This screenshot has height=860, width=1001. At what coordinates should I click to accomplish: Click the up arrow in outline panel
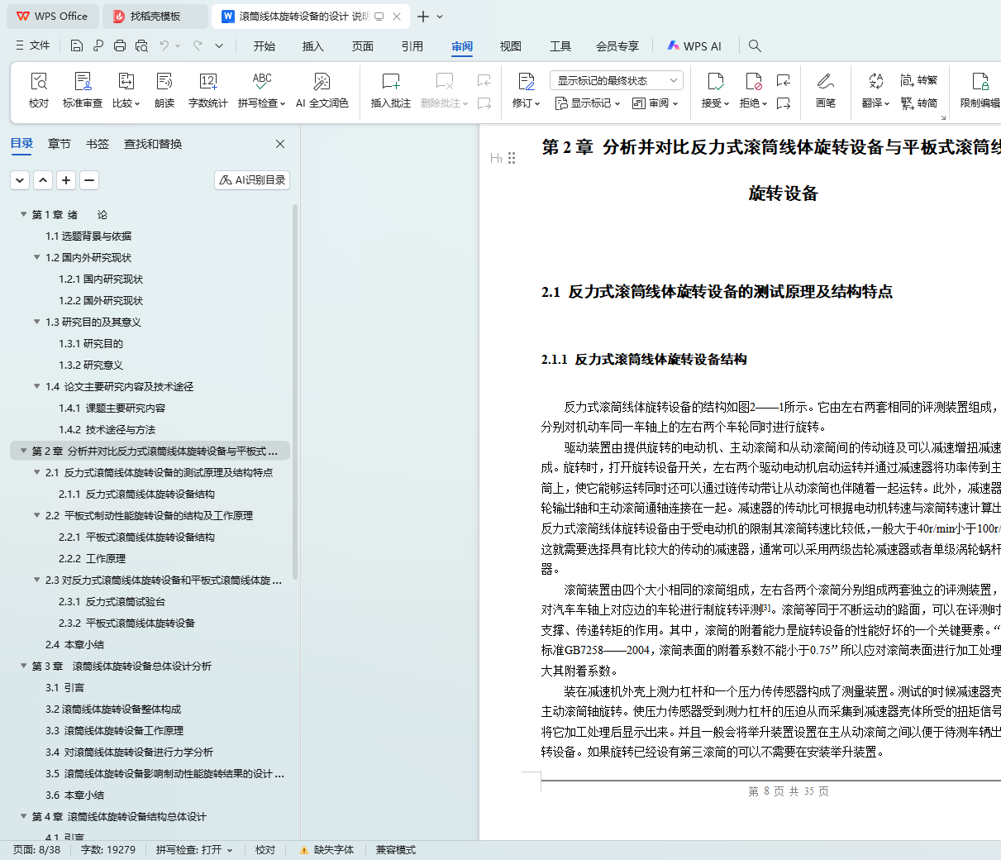click(43, 179)
